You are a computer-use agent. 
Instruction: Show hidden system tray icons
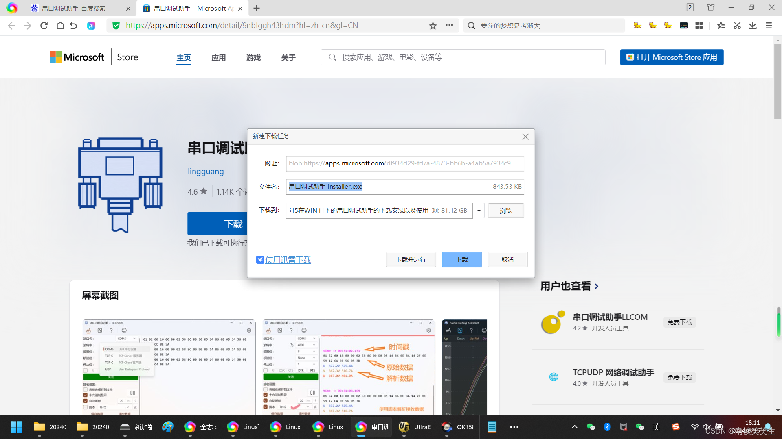click(x=575, y=427)
